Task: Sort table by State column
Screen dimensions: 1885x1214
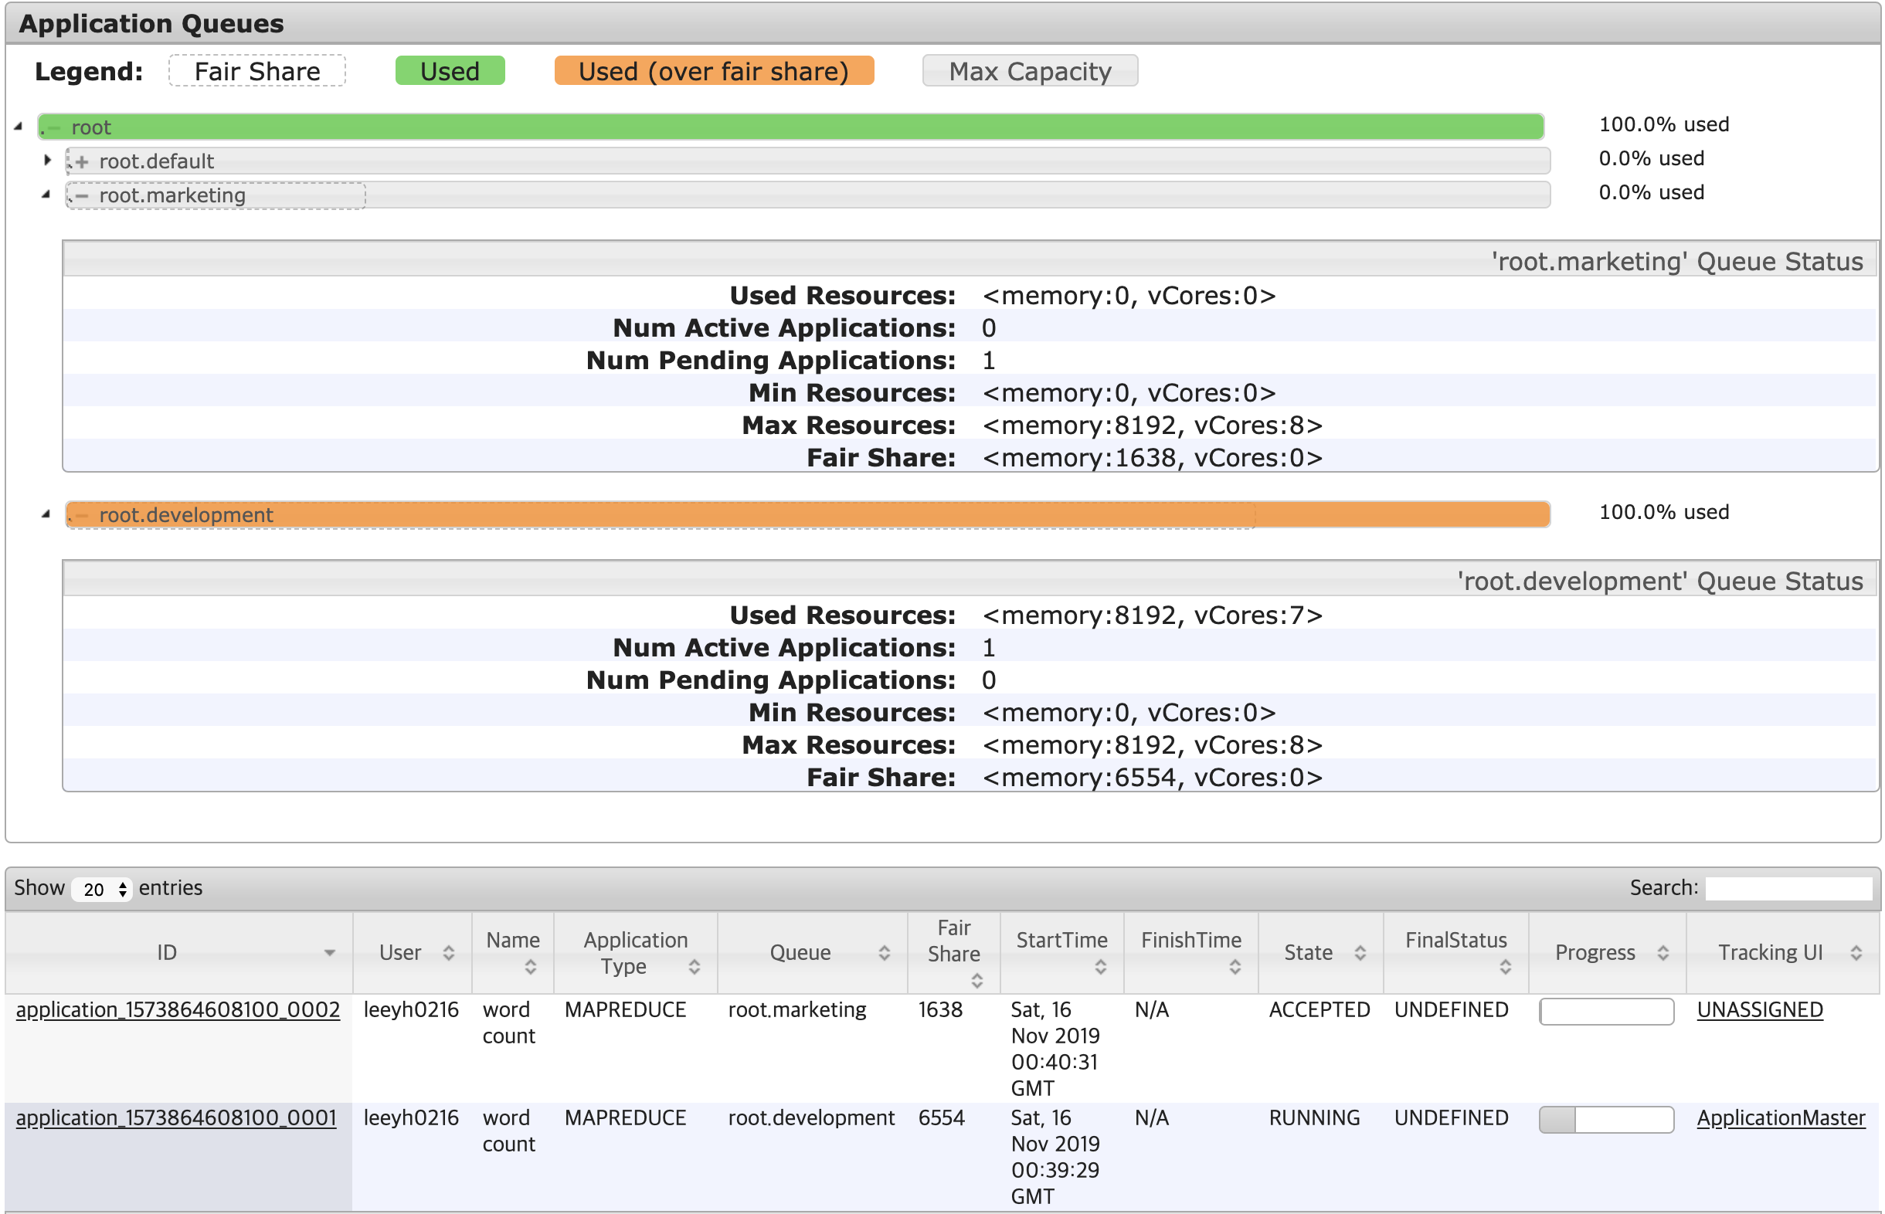Action: tap(1360, 953)
